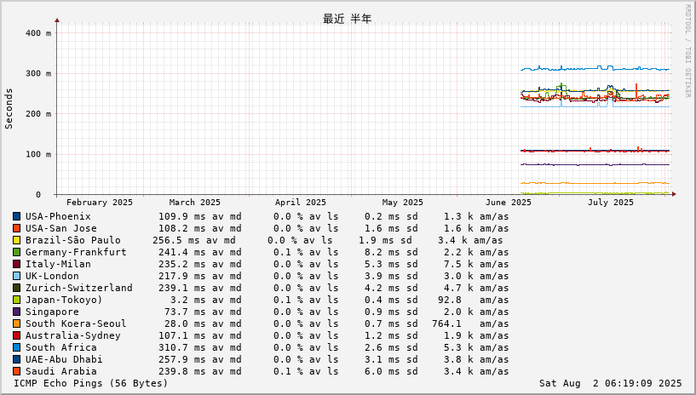This screenshot has width=696, height=395.
Task: Click the "USA-San Jose" legend label
Action: [60, 228]
